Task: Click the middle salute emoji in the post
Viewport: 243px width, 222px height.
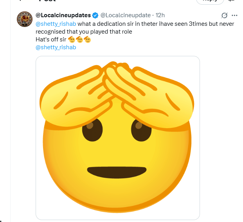Action: pos(79,39)
